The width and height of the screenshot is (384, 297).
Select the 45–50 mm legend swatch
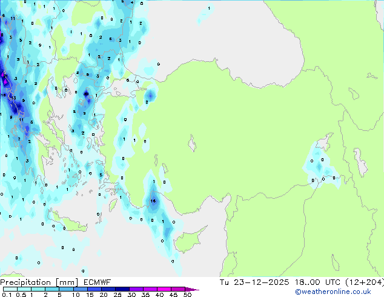click(178, 289)
